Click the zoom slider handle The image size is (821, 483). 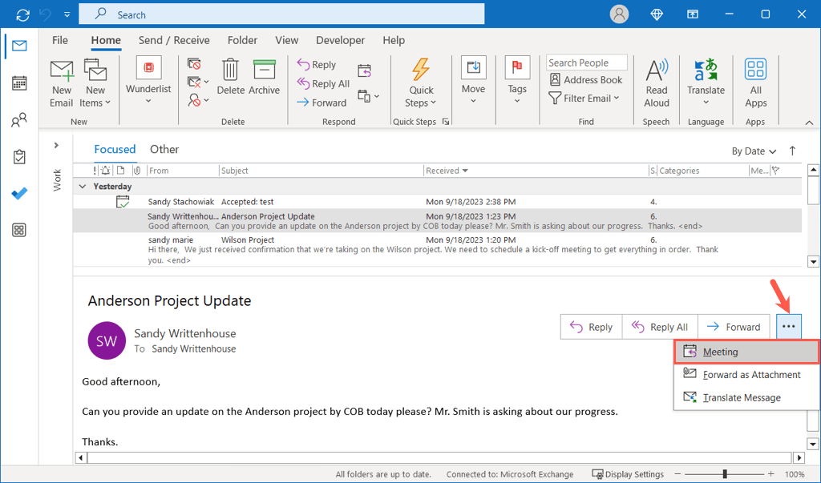coord(725,474)
